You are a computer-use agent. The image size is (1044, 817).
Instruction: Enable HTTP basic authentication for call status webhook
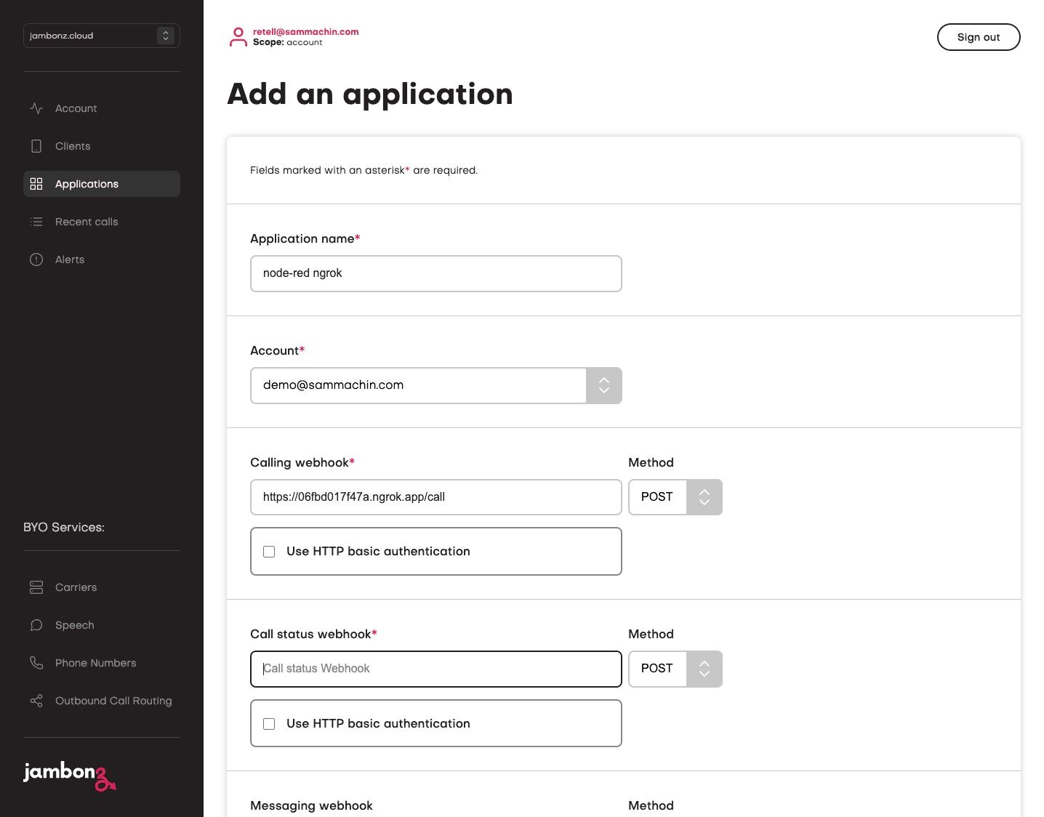(x=269, y=724)
